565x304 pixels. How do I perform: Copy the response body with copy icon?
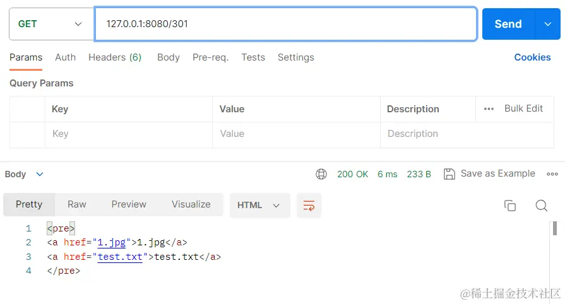pyautogui.click(x=510, y=206)
